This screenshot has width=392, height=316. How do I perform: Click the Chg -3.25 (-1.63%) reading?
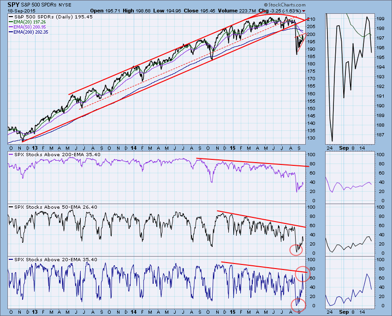pyautogui.click(x=279, y=11)
